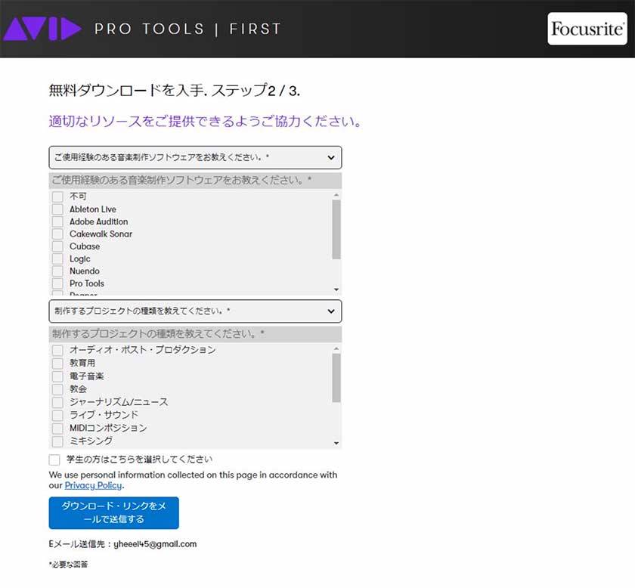Check the Logic checkbox
This screenshot has width=635, height=588.
[x=57, y=258]
